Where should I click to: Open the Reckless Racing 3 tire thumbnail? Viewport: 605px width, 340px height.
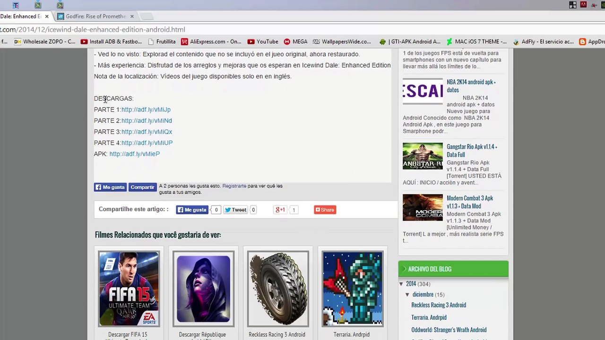pyautogui.click(x=278, y=289)
